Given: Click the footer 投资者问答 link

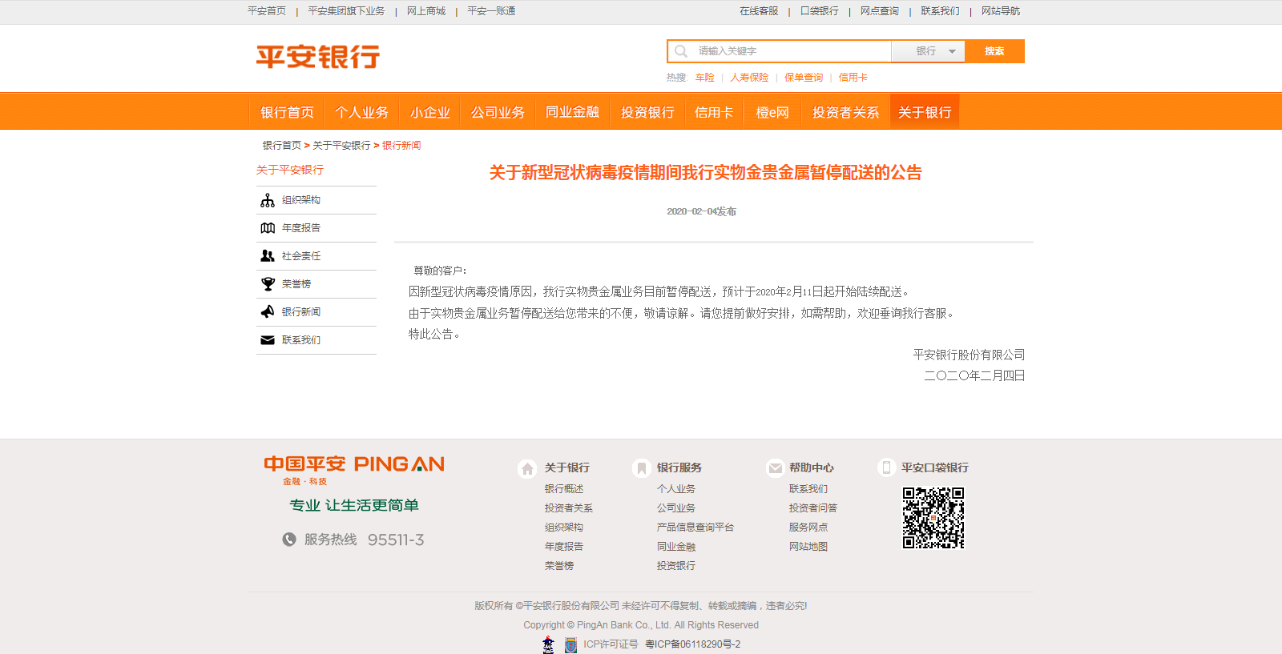Looking at the screenshot, I should (813, 508).
